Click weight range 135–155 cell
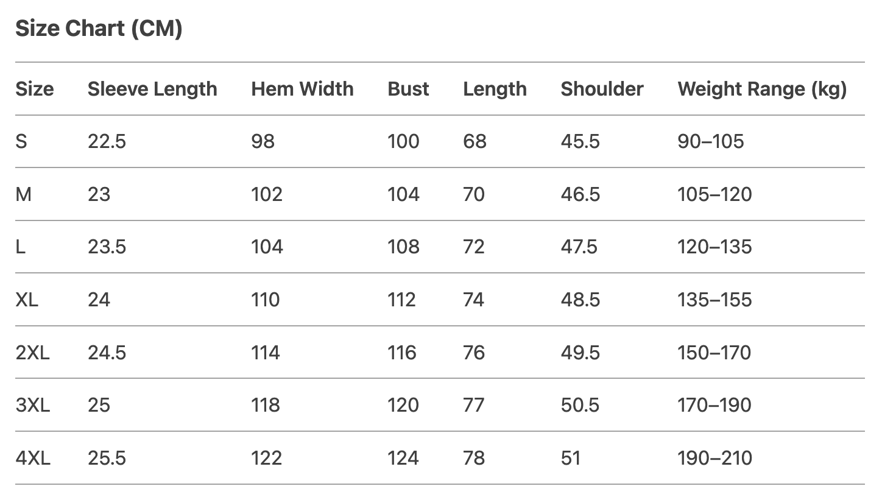The width and height of the screenshot is (882, 486). 714,300
